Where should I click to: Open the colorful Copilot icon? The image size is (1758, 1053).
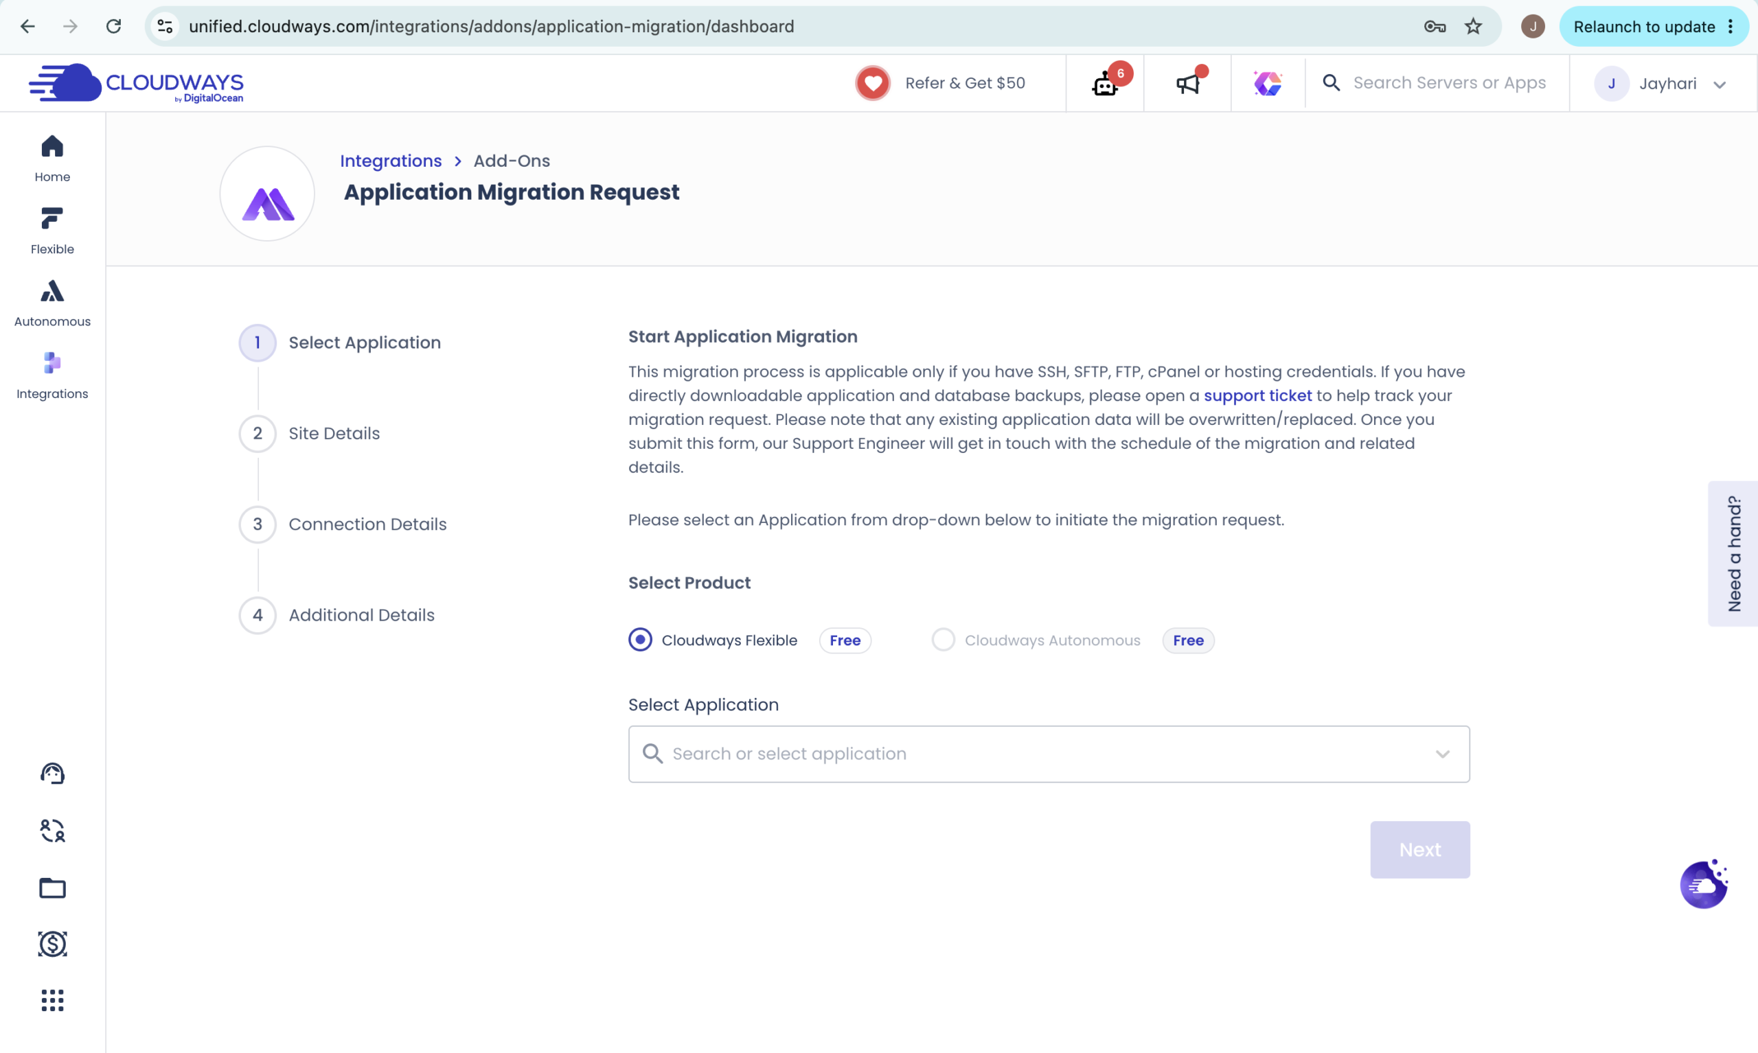pyautogui.click(x=1268, y=83)
